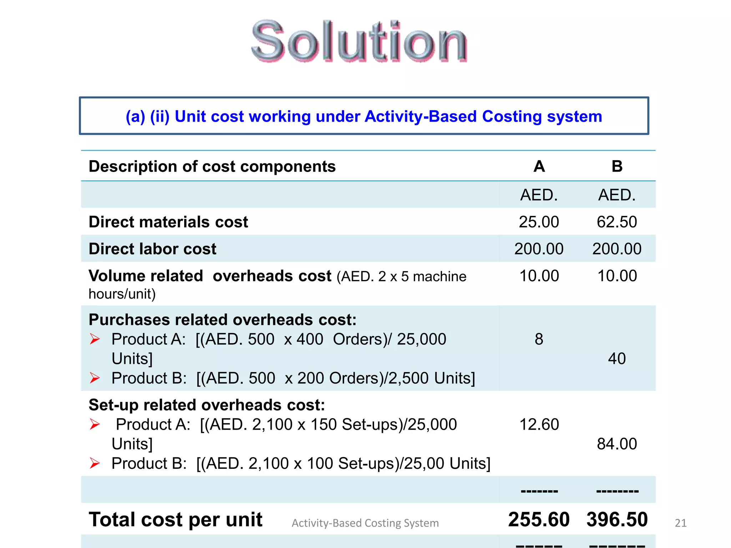Click 'Description of cost components' header
The width and height of the screenshot is (731, 548).
(212, 166)
